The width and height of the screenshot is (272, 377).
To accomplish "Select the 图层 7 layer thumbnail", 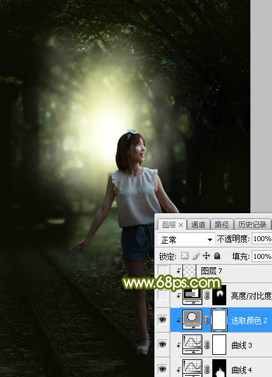I will 189,271.
